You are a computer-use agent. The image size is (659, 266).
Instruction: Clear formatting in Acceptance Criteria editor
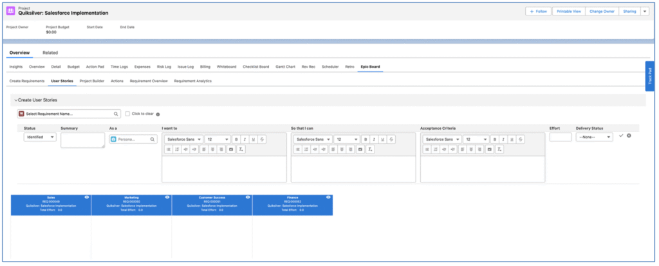point(499,149)
